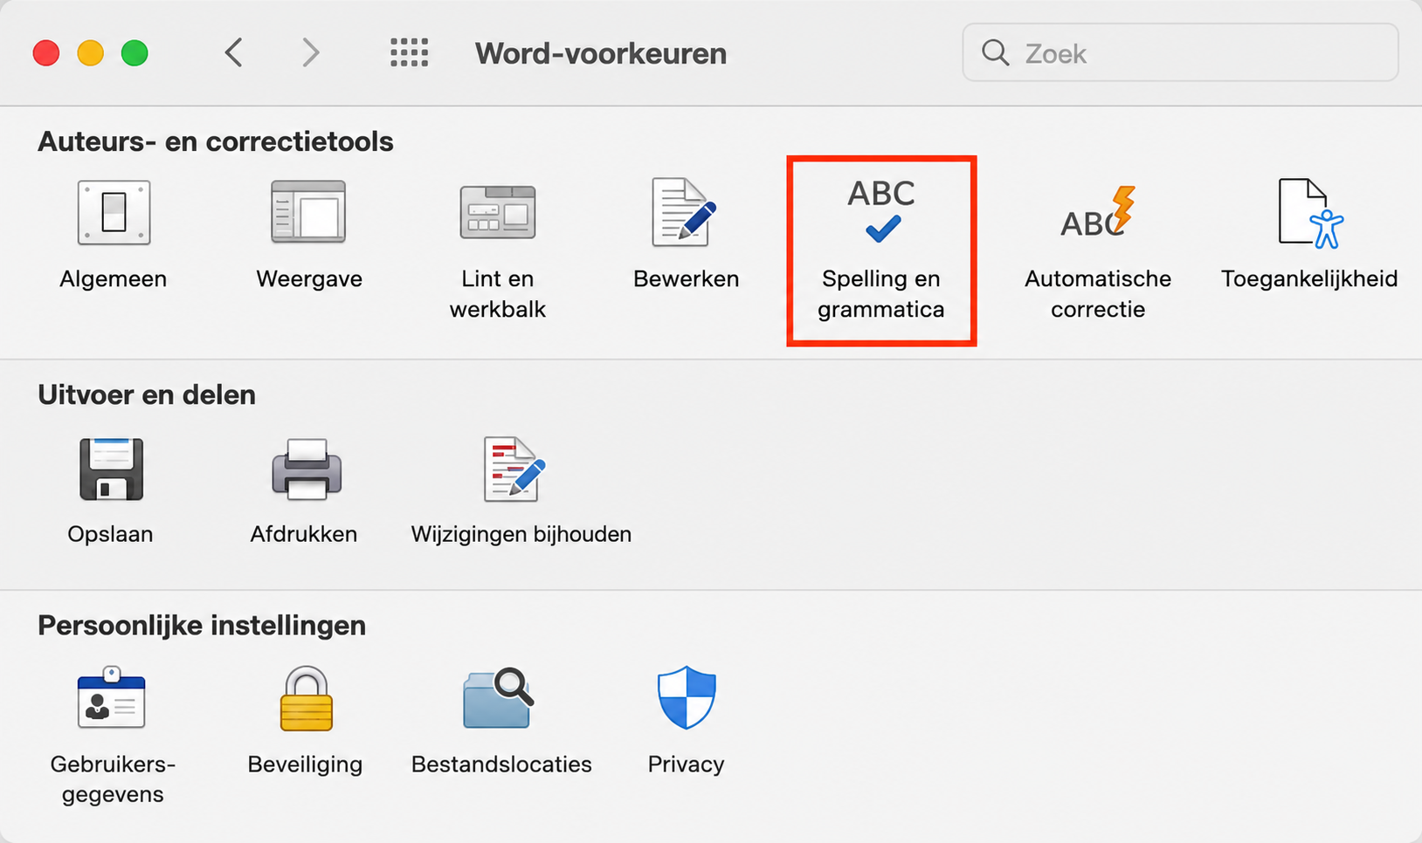Close the window with red button

pos(46,53)
